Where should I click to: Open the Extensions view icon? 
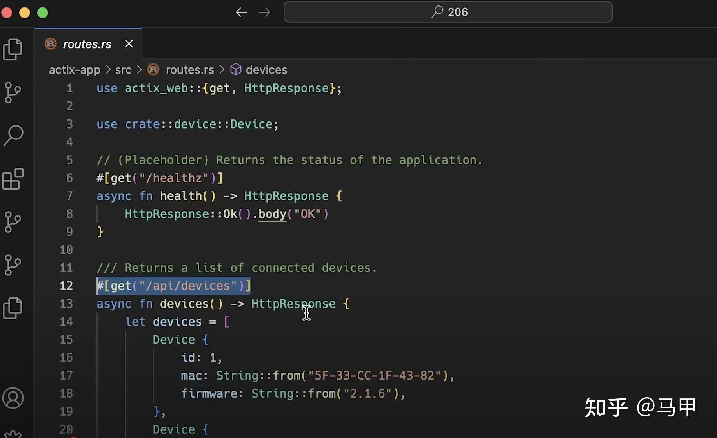point(13,179)
